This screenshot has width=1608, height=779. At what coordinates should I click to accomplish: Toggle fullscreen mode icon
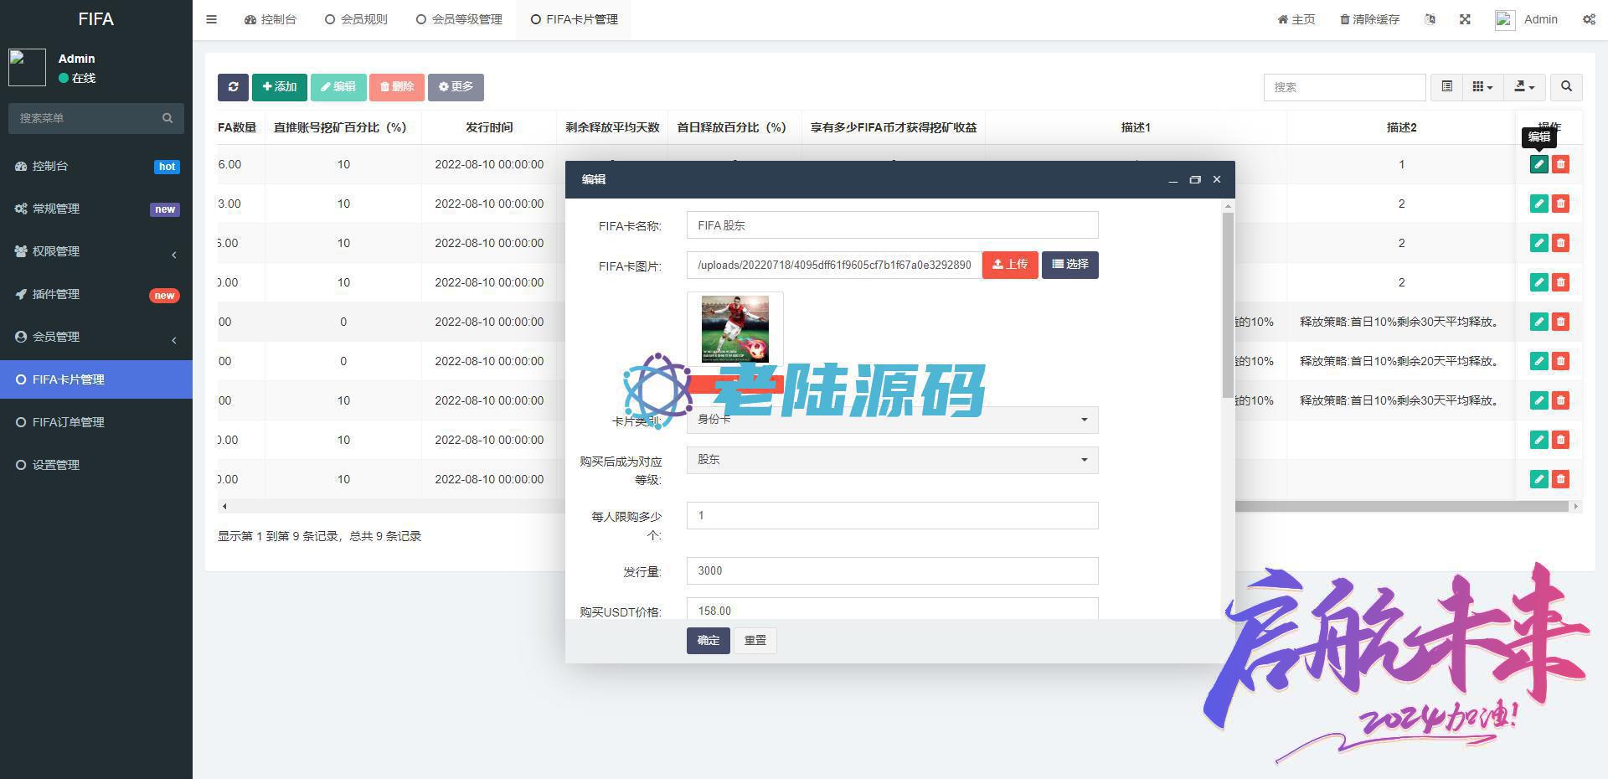click(x=1465, y=19)
